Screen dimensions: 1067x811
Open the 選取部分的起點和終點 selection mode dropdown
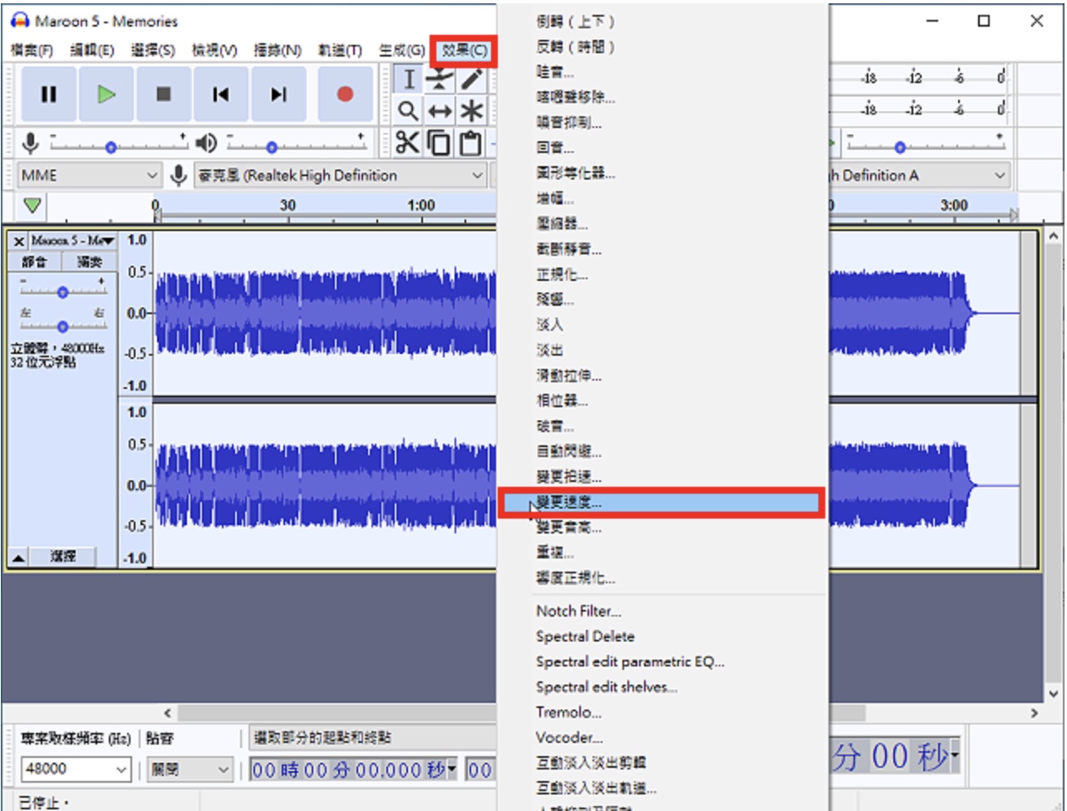pyautogui.click(x=373, y=738)
